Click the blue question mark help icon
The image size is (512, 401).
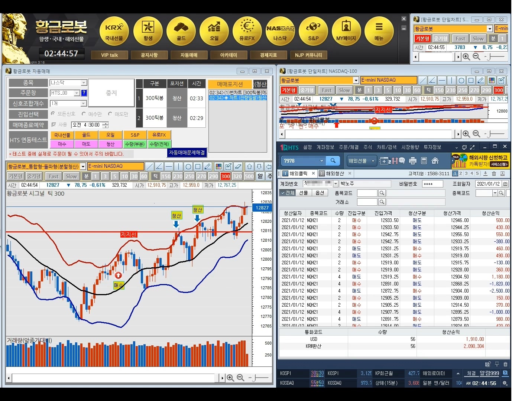84,93
